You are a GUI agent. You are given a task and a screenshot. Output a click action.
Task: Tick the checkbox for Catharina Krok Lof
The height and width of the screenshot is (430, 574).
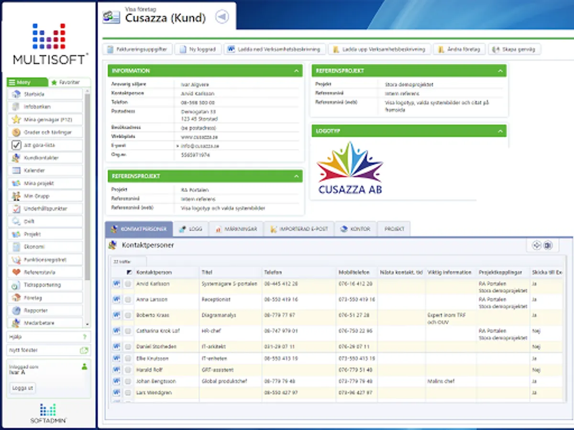(128, 331)
